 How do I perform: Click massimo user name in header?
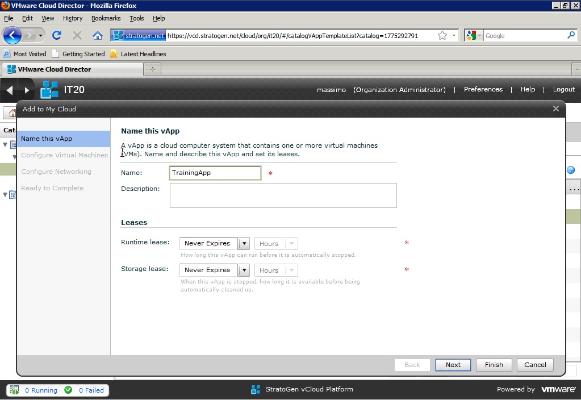pos(331,90)
